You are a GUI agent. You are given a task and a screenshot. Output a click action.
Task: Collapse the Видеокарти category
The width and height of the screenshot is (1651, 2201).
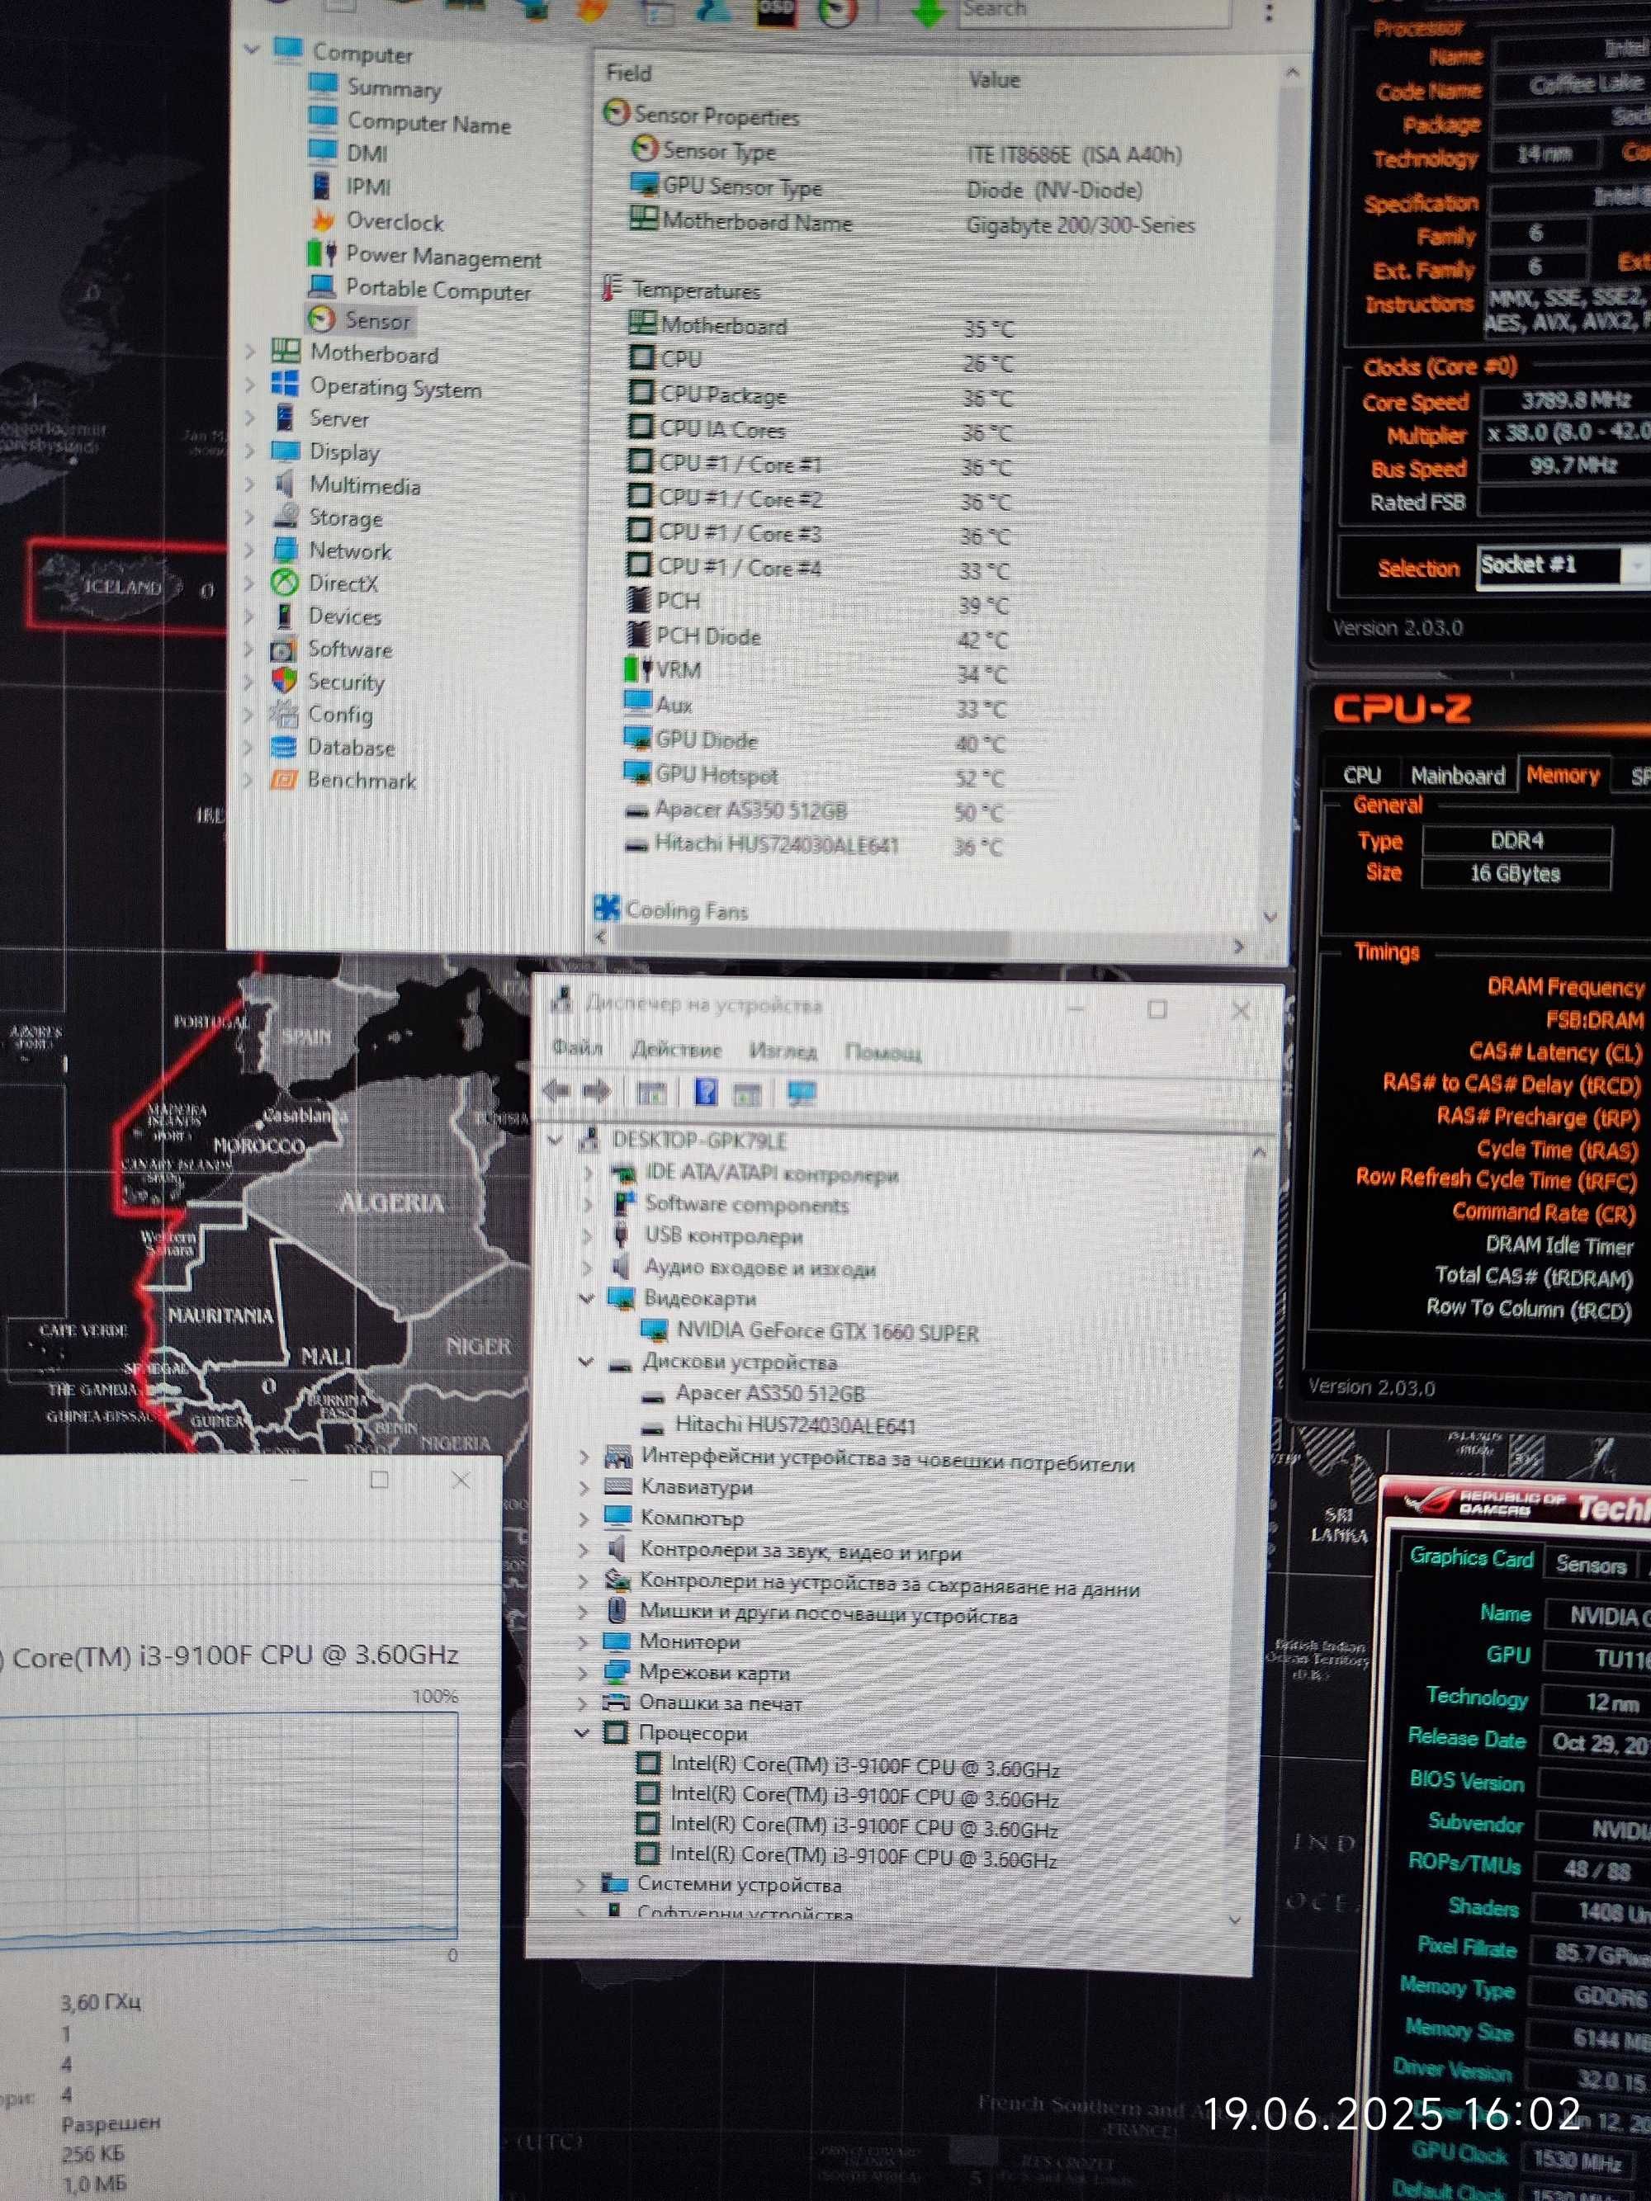coord(586,1297)
